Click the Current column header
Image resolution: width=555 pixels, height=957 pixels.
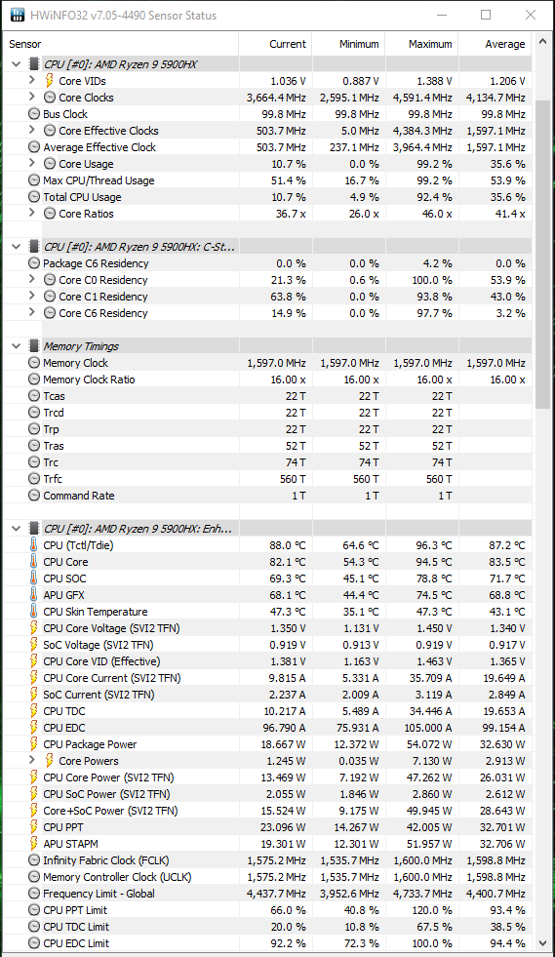(x=275, y=44)
